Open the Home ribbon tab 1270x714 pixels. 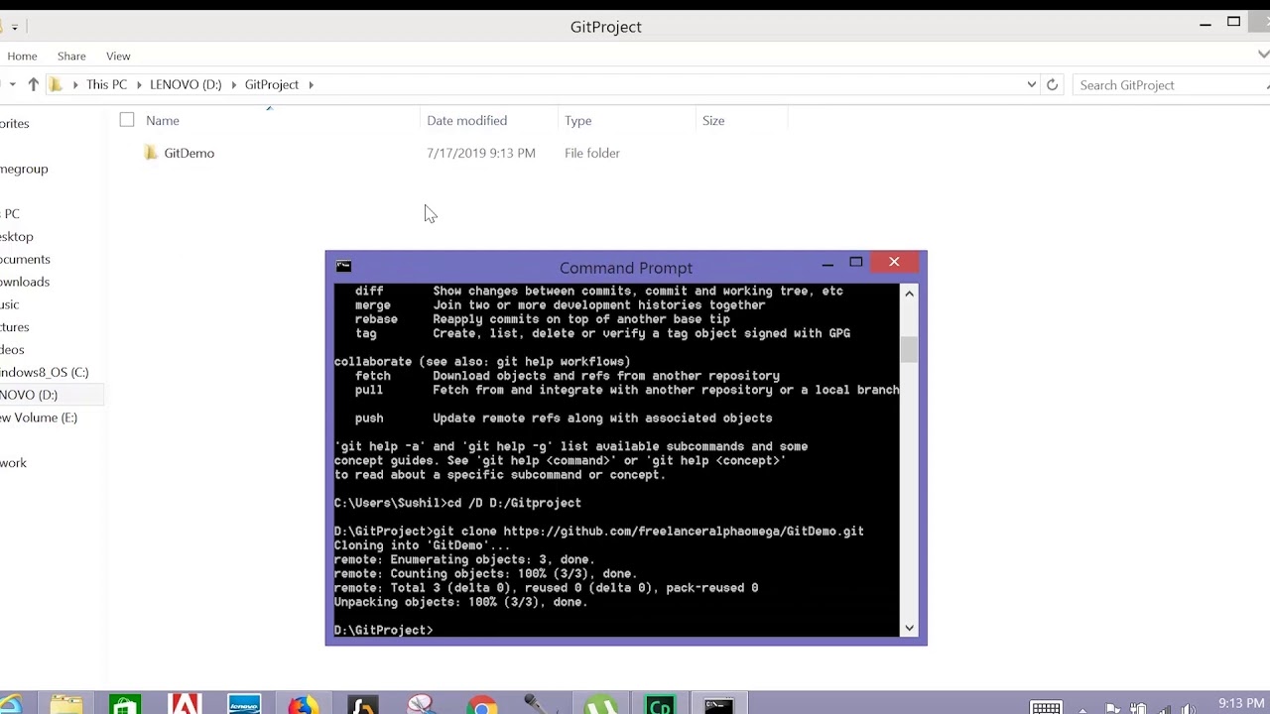[22, 57]
